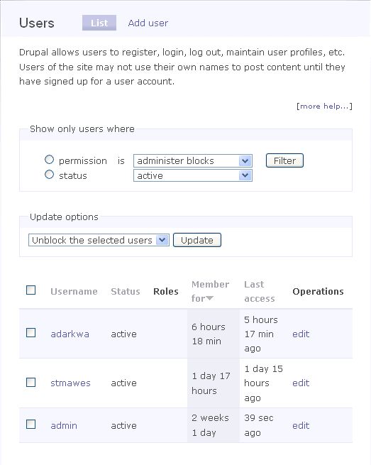Image resolution: width=371 pixels, height=465 pixels.
Task: Select the status radio button
Action: click(49, 175)
